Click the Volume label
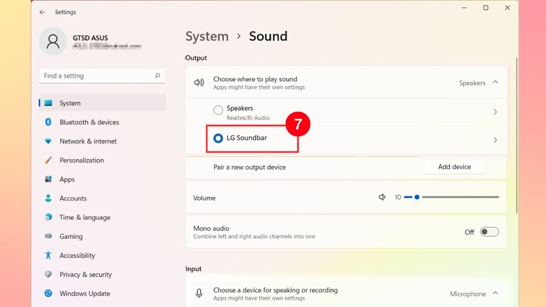 tap(204, 198)
